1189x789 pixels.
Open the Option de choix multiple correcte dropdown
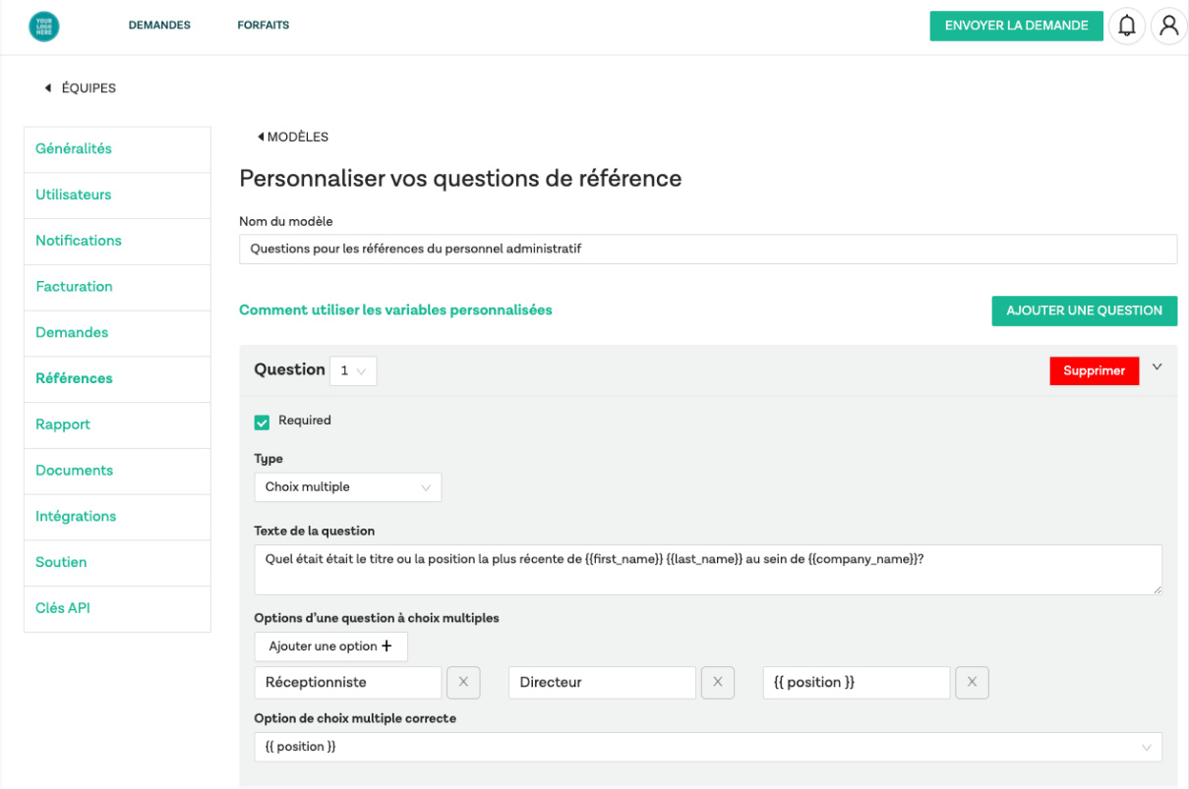click(x=708, y=747)
